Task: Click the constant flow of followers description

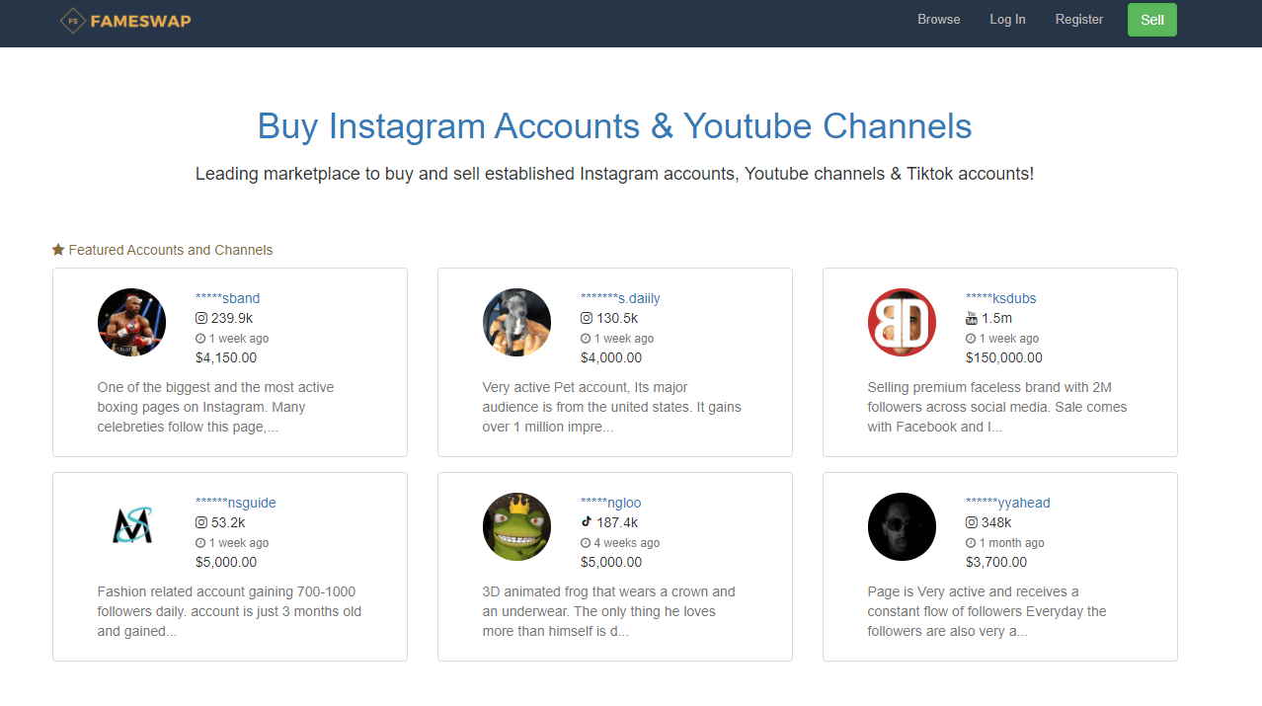Action: tap(986, 611)
